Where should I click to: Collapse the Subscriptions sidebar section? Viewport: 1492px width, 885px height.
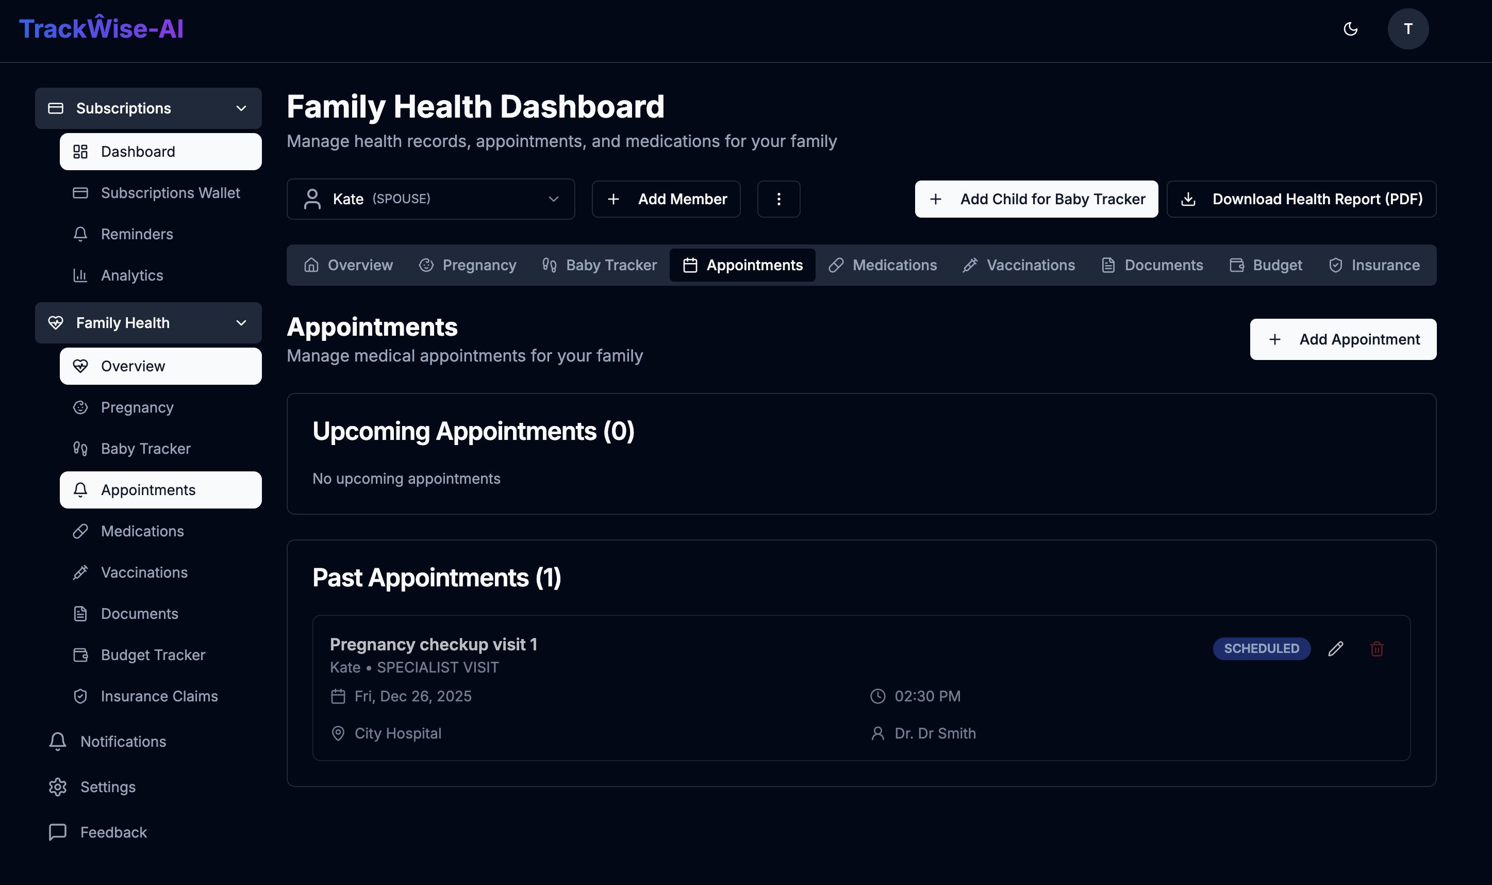(x=241, y=108)
